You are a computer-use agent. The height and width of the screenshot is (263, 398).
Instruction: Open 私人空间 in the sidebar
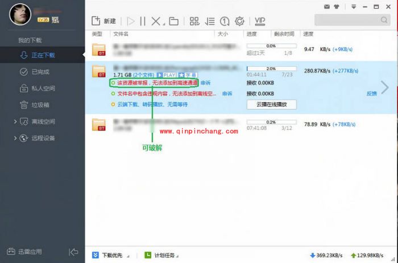pos(43,88)
